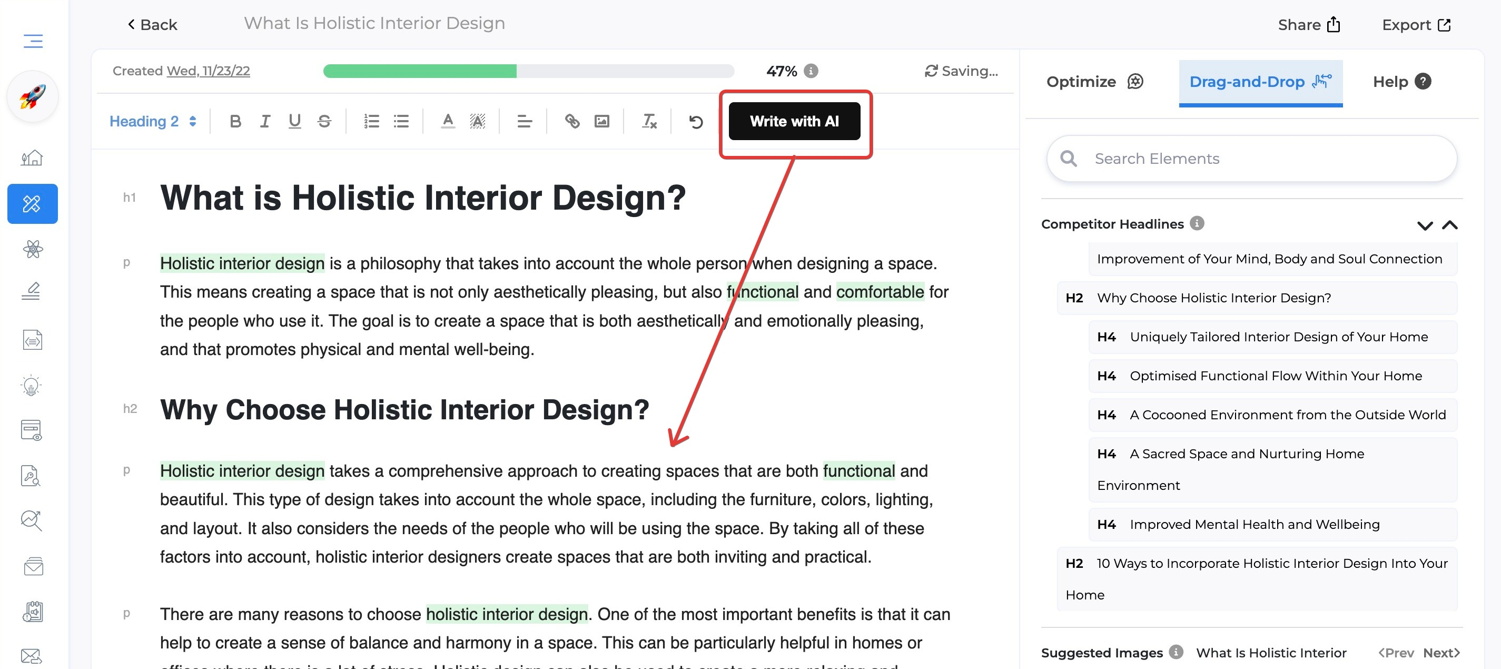
Task: Click the Competitor Headlines info icon
Action: tap(1197, 223)
